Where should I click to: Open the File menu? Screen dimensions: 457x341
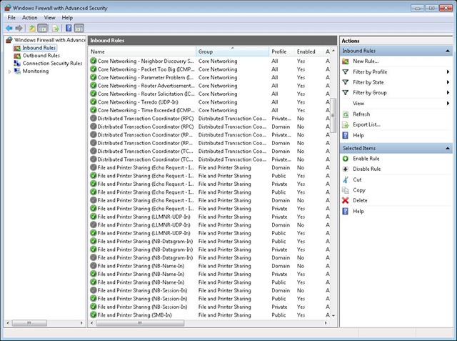11,18
